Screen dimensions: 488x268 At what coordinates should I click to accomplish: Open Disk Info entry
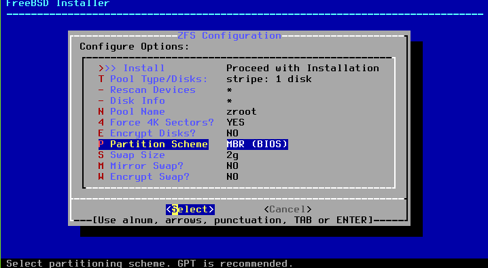pyautogui.click(x=131, y=100)
